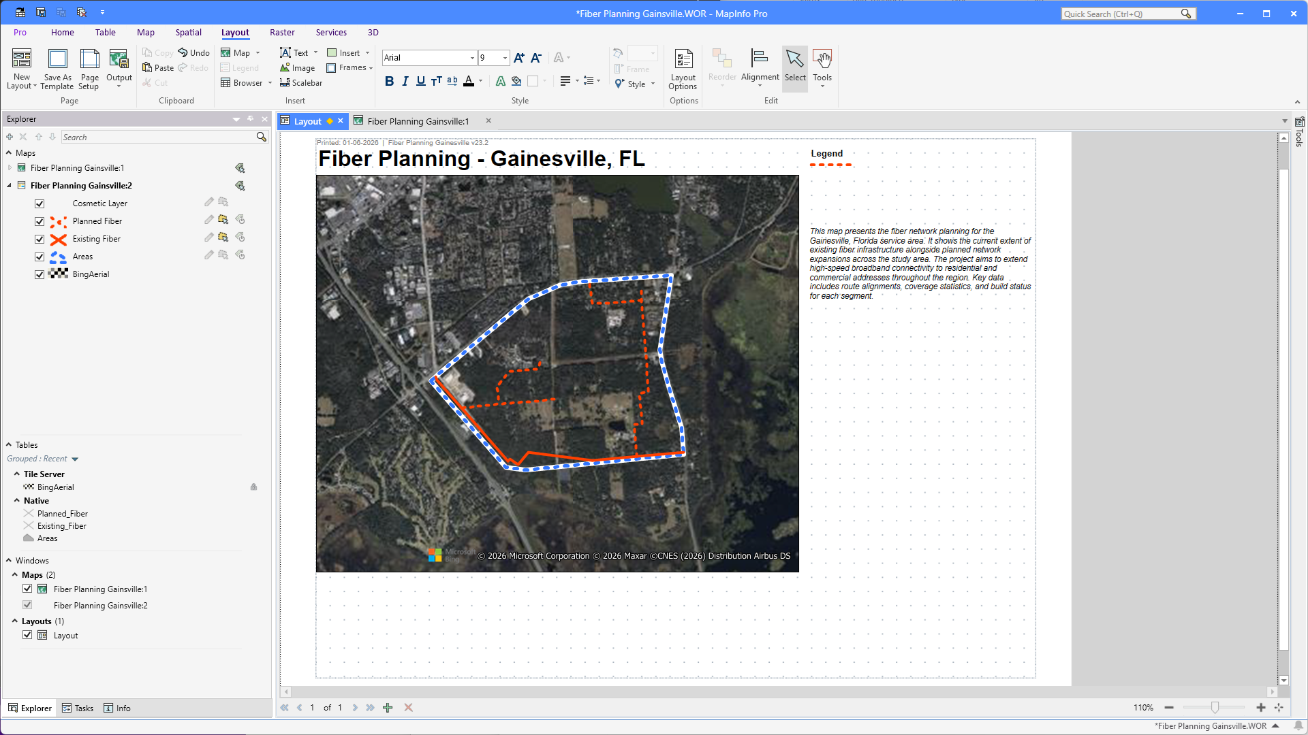1308x735 pixels.
Task: Toggle bold formatting
Action: click(389, 81)
